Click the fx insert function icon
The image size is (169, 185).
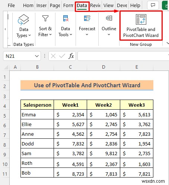(x=71, y=56)
